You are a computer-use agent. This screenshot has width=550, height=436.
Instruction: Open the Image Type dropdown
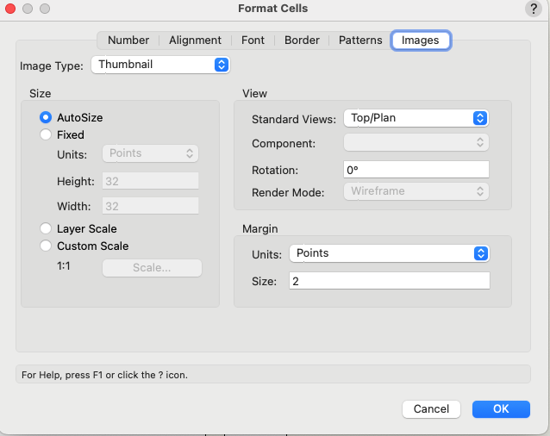(160, 65)
